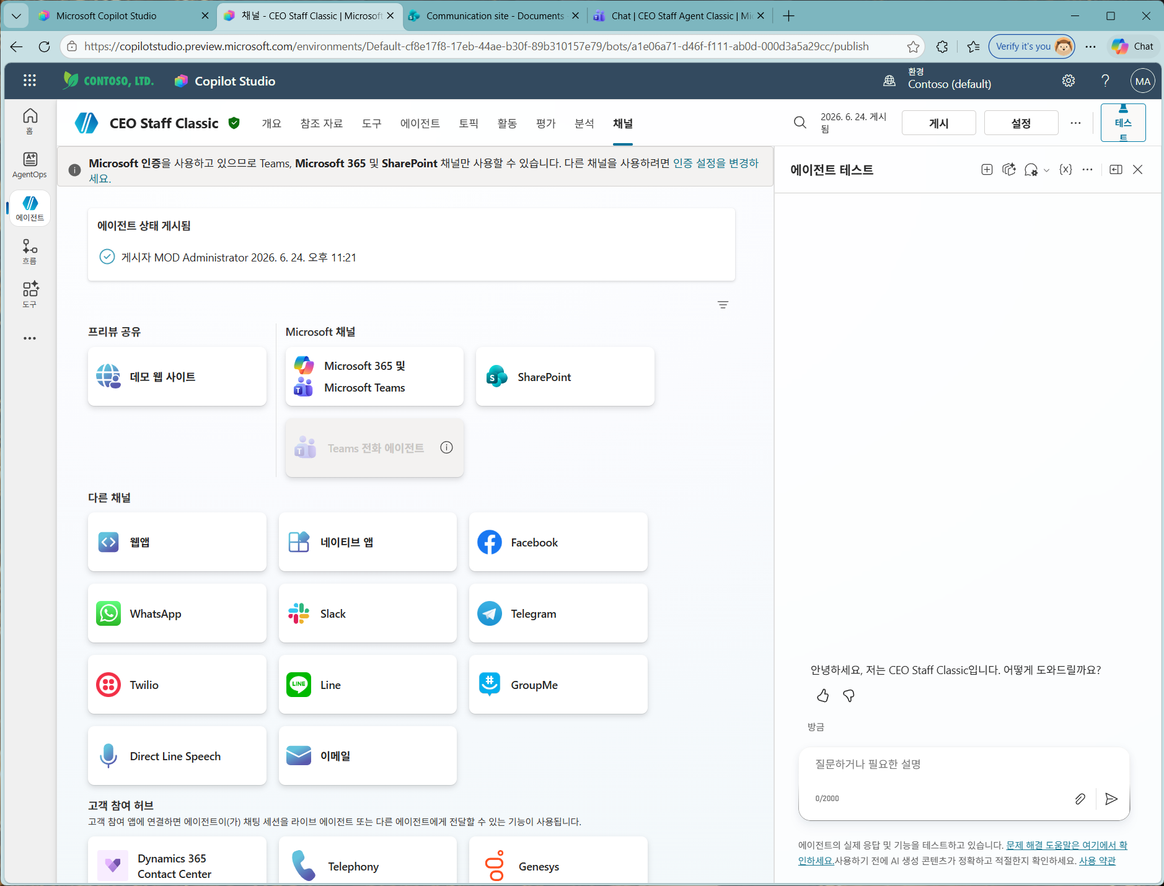The height and width of the screenshot is (886, 1164).
Task: Start a new test conversation
Action: point(987,170)
